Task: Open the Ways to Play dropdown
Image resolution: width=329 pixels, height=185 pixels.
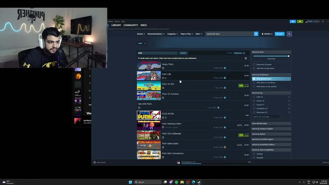Action: [x=187, y=34]
